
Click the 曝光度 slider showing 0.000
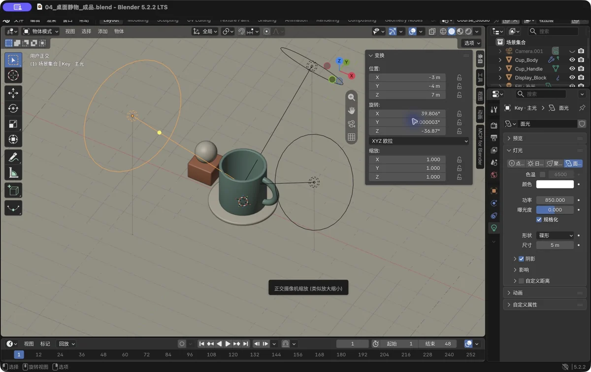[555, 210]
